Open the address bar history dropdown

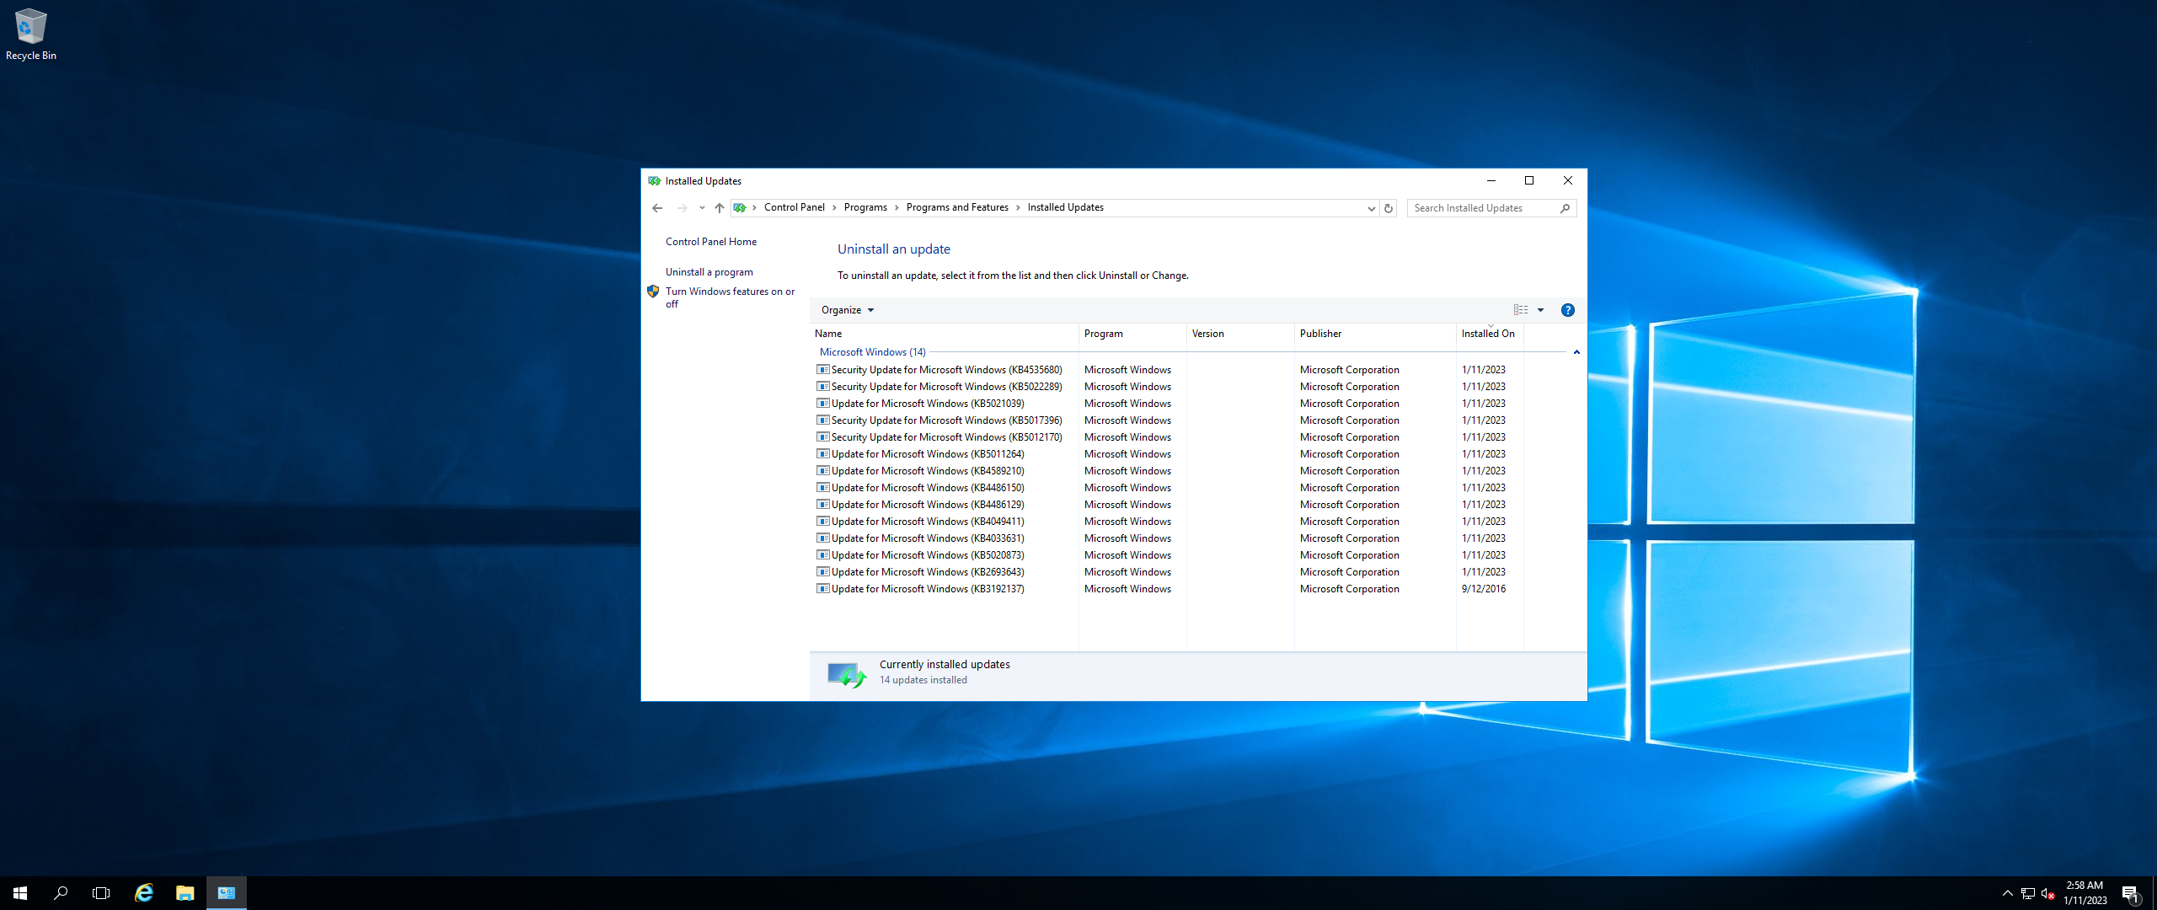click(x=1371, y=208)
